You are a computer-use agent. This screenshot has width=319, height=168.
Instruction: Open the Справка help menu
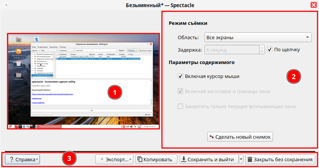pyautogui.click(x=22, y=159)
